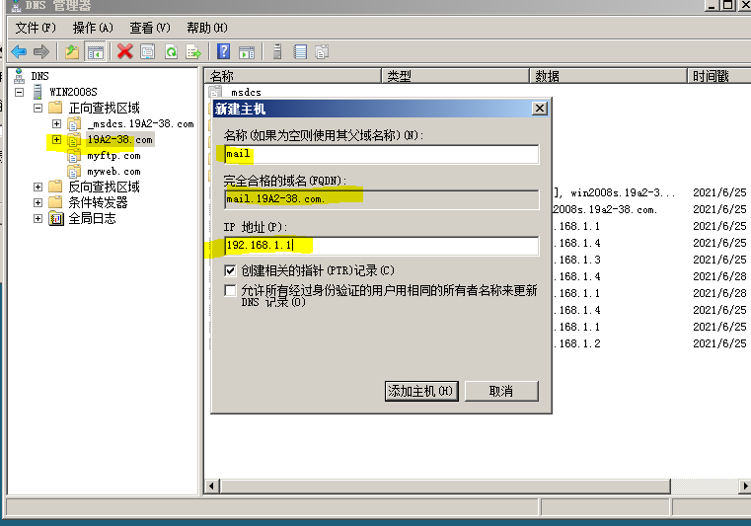The width and height of the screenshot is (751, 526).
Task: Click the blue question mark Help icon
Action: (224, 51)
